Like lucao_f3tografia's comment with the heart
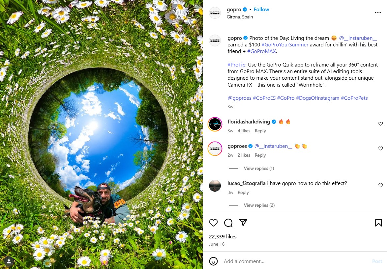Screen dimensions: 387x269 click(x=381, y=185)
